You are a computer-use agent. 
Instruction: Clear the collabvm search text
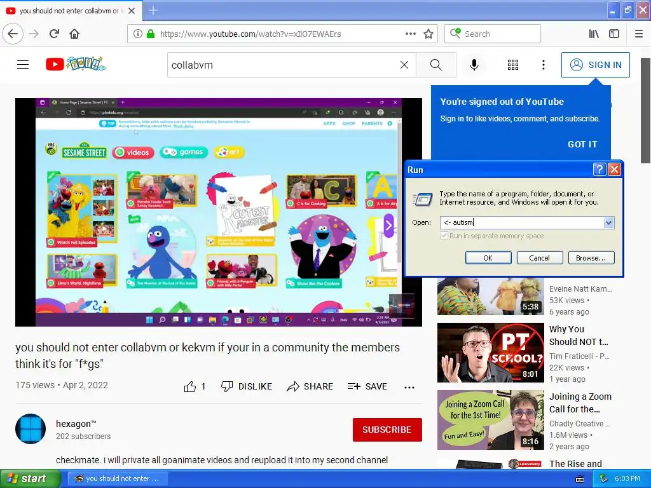404,65
